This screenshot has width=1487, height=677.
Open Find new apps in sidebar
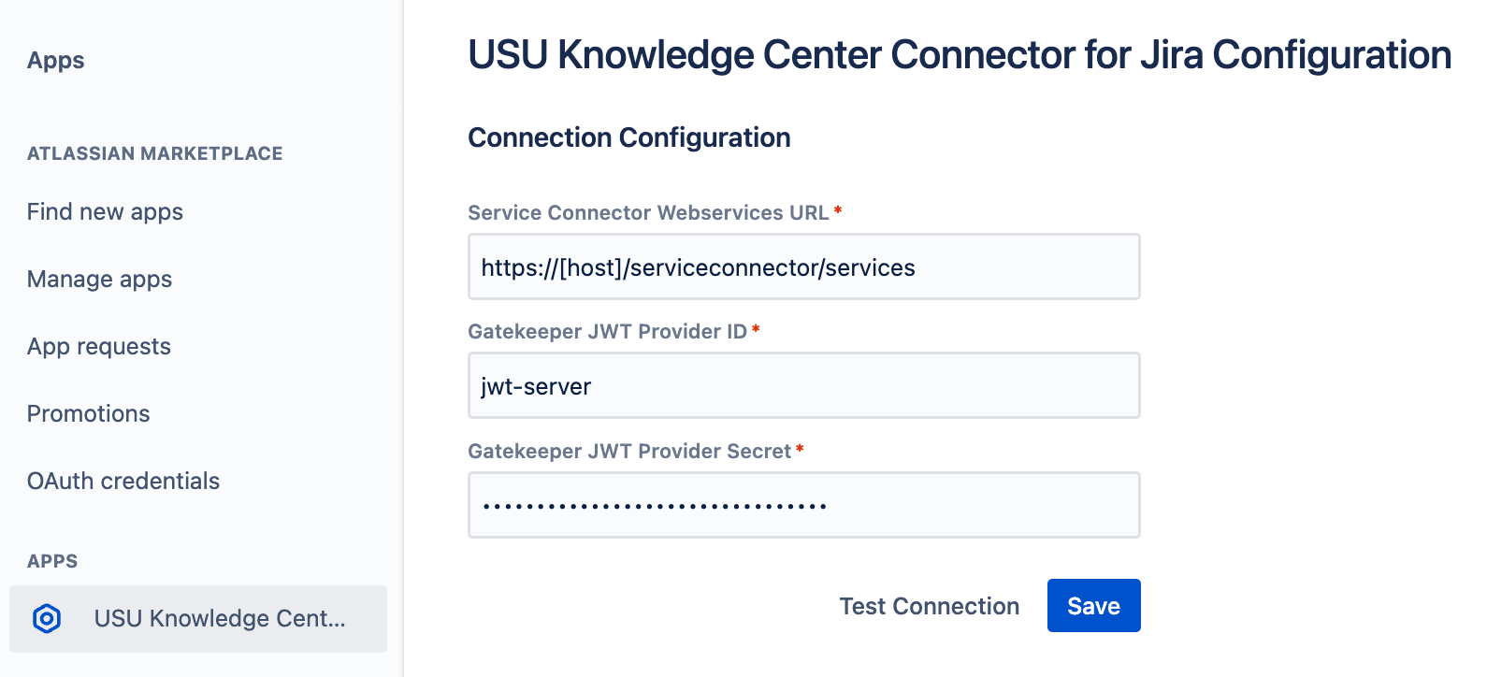(105, 212)
